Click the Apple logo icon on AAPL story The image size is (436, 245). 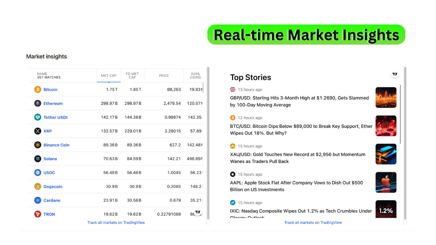pyautogui.click(x=233, y=174)
